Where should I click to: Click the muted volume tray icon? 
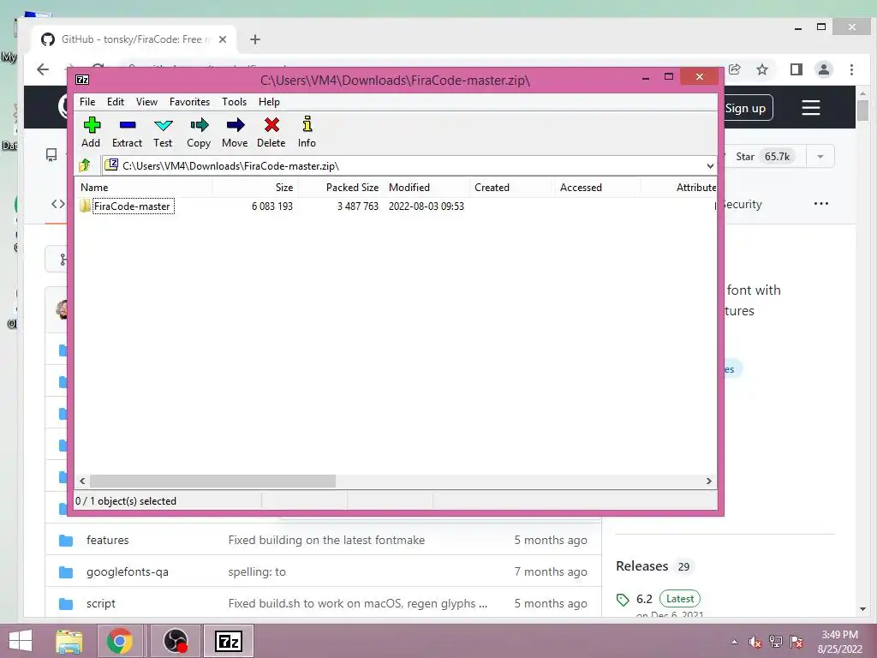755,642
